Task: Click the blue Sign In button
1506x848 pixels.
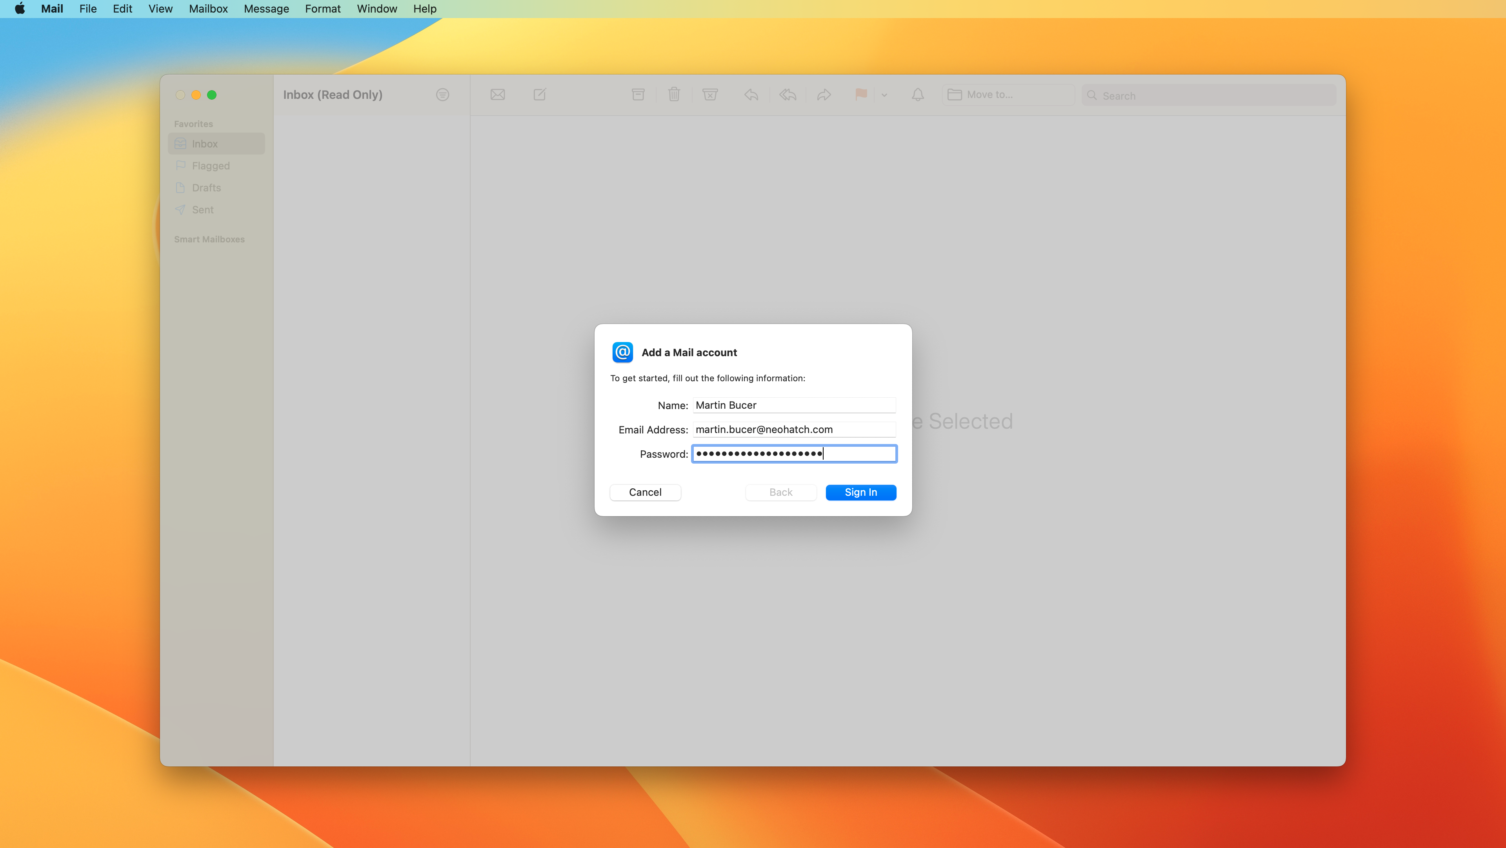Action: point(860,492)
